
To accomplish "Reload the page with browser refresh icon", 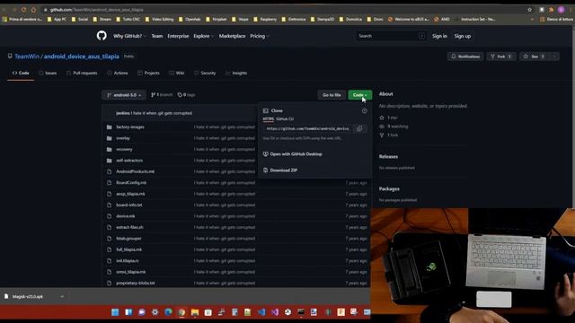I will (24, 10).
